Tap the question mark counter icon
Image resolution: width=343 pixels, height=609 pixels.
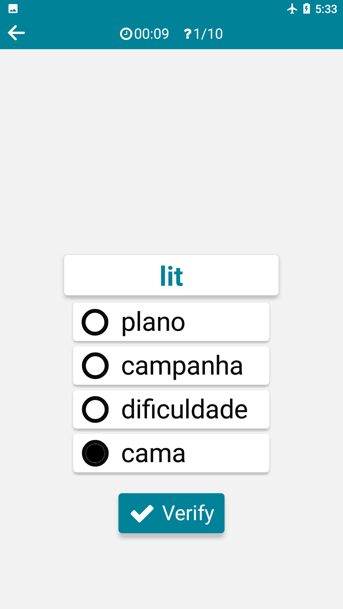point(188,34)
